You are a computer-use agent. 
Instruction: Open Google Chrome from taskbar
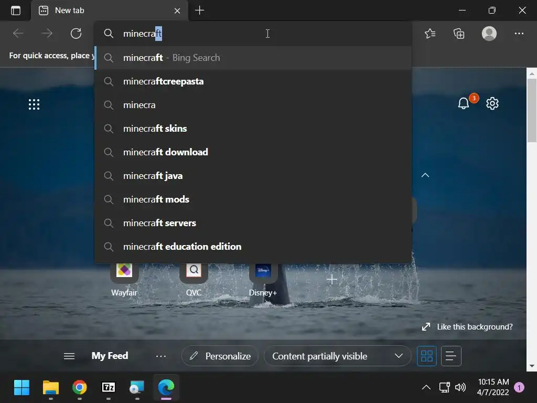click(80, 388)
